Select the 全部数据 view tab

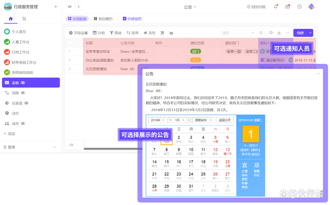(x=77, y=19)
